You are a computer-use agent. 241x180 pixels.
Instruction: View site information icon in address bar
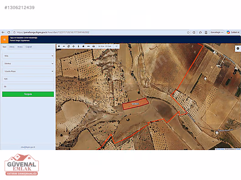(14, 32)
